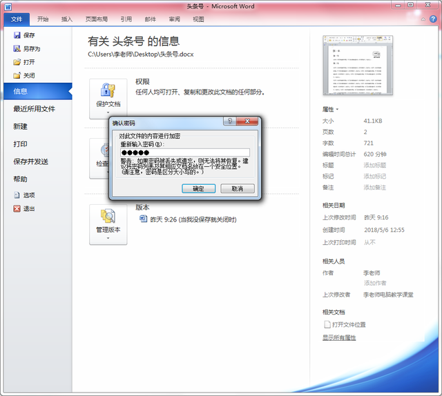The image size is (442, 396).
Task: Click the Word Help question mark icon
Action: point(433,19)
